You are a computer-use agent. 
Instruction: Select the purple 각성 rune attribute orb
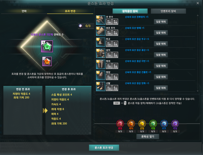(x=175, y=124)
